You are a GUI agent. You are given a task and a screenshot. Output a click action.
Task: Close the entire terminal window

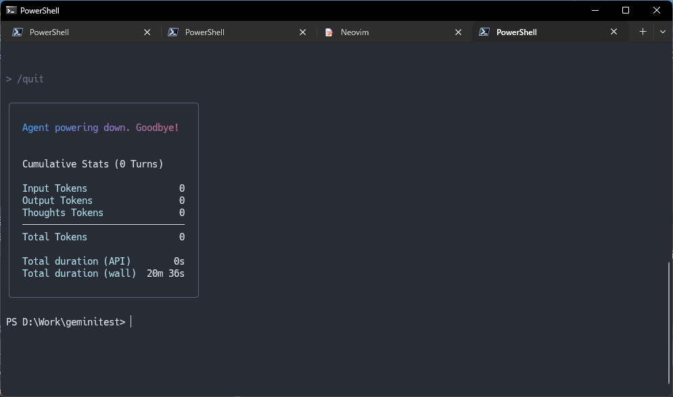coord(657,10)
